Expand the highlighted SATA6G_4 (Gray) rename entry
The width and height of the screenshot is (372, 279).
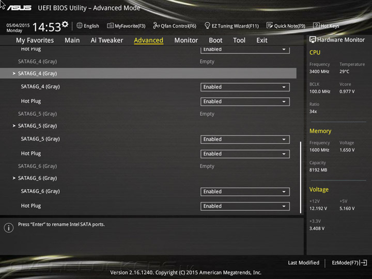pos(148,73)
